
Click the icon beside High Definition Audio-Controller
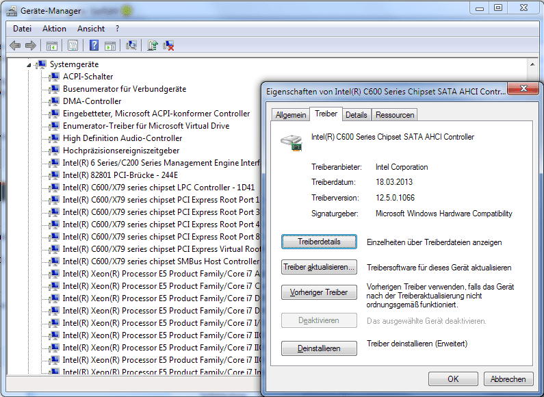point(54,138)
